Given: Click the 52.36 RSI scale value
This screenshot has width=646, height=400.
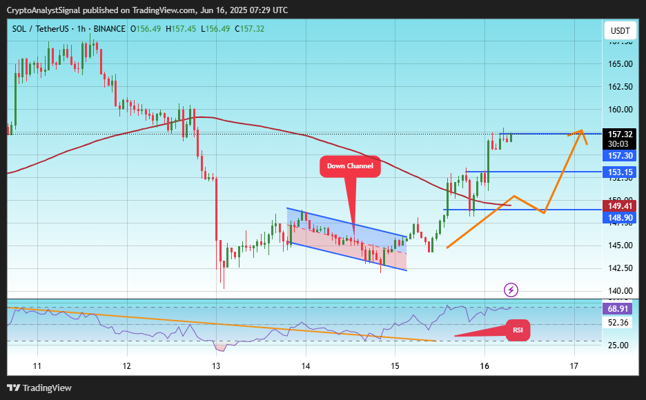Looking at the screenshot, I should click(x=618, y=323).
